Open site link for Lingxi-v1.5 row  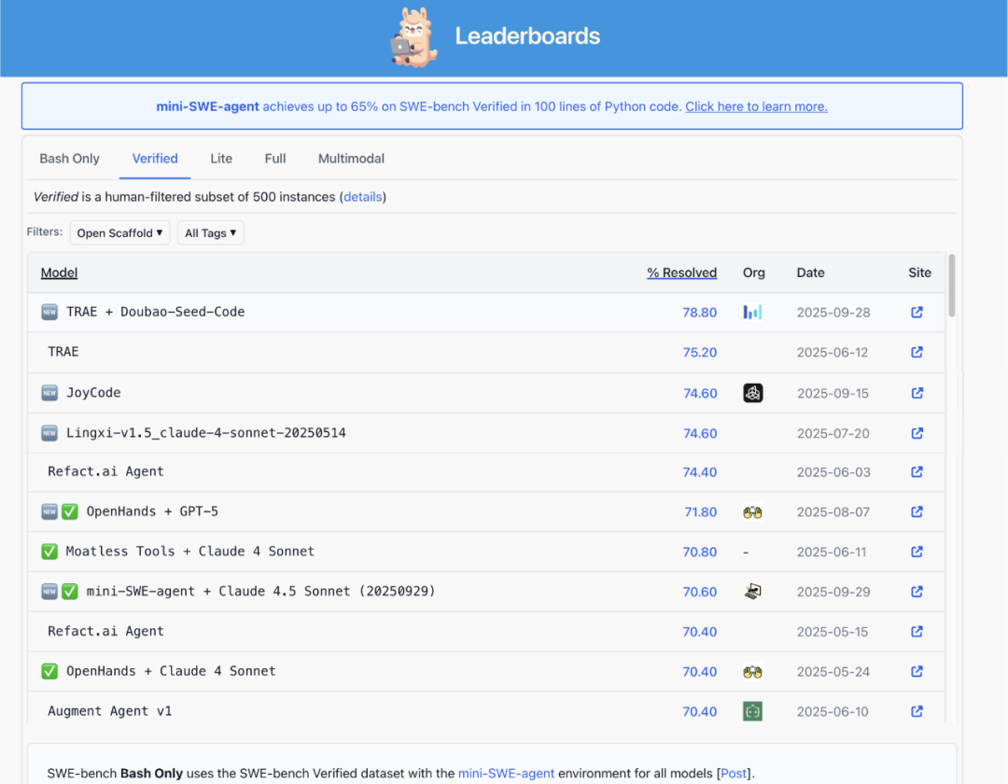pyautogui.click(x=917, y=433)
